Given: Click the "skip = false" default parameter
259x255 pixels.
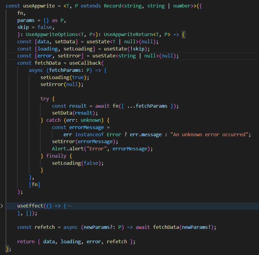Looking at the screenshot, I should click(x=36, y=27).
